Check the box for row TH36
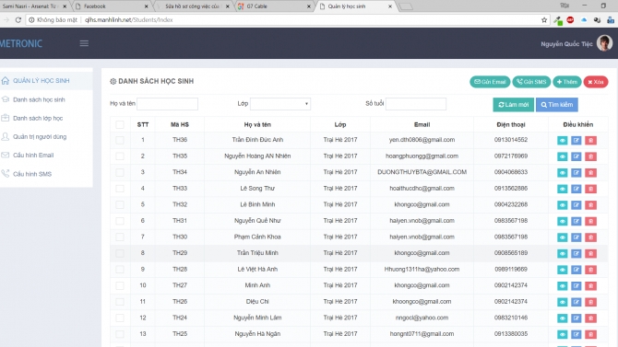Viewport: 618px width, 347px height. tap(120, 140)
